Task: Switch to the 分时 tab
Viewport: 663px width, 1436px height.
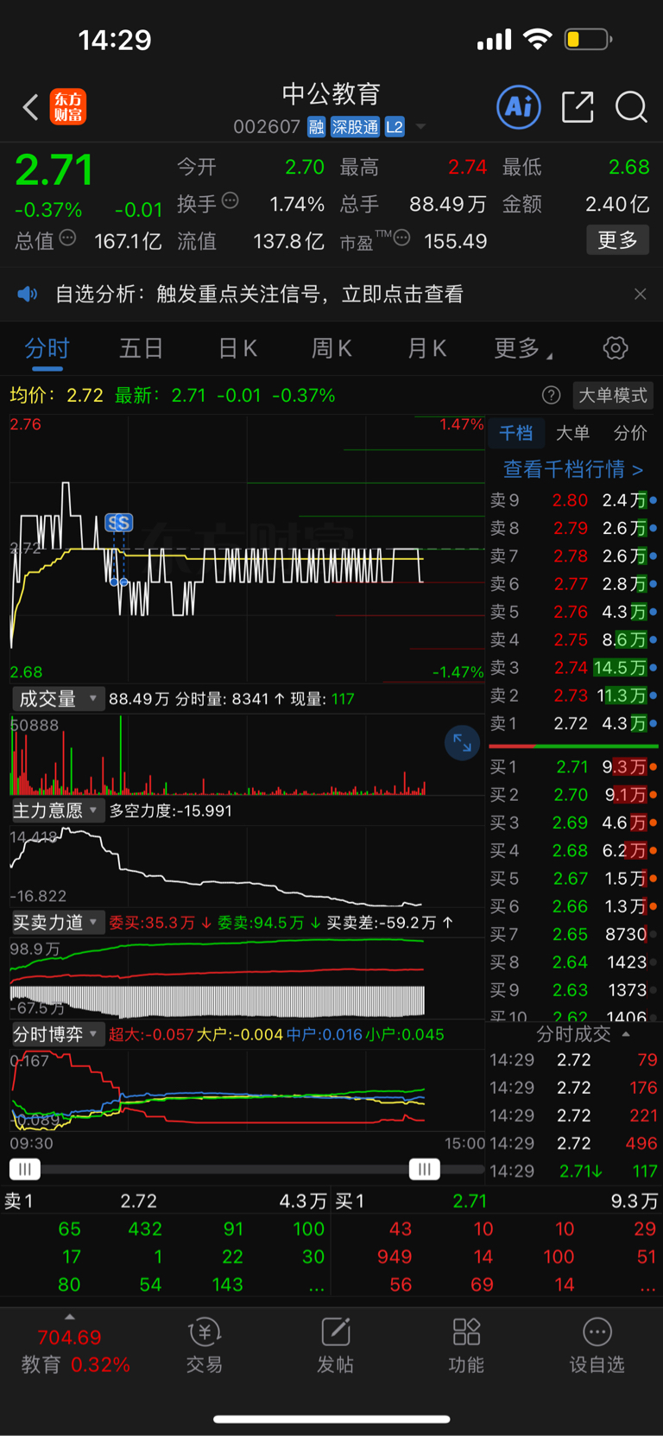Action: coord(47,348)
